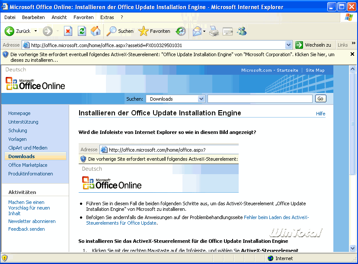The image size is (358, 264).
Task: Click the Internet zone globe icon
Action: tap(271, 258)
